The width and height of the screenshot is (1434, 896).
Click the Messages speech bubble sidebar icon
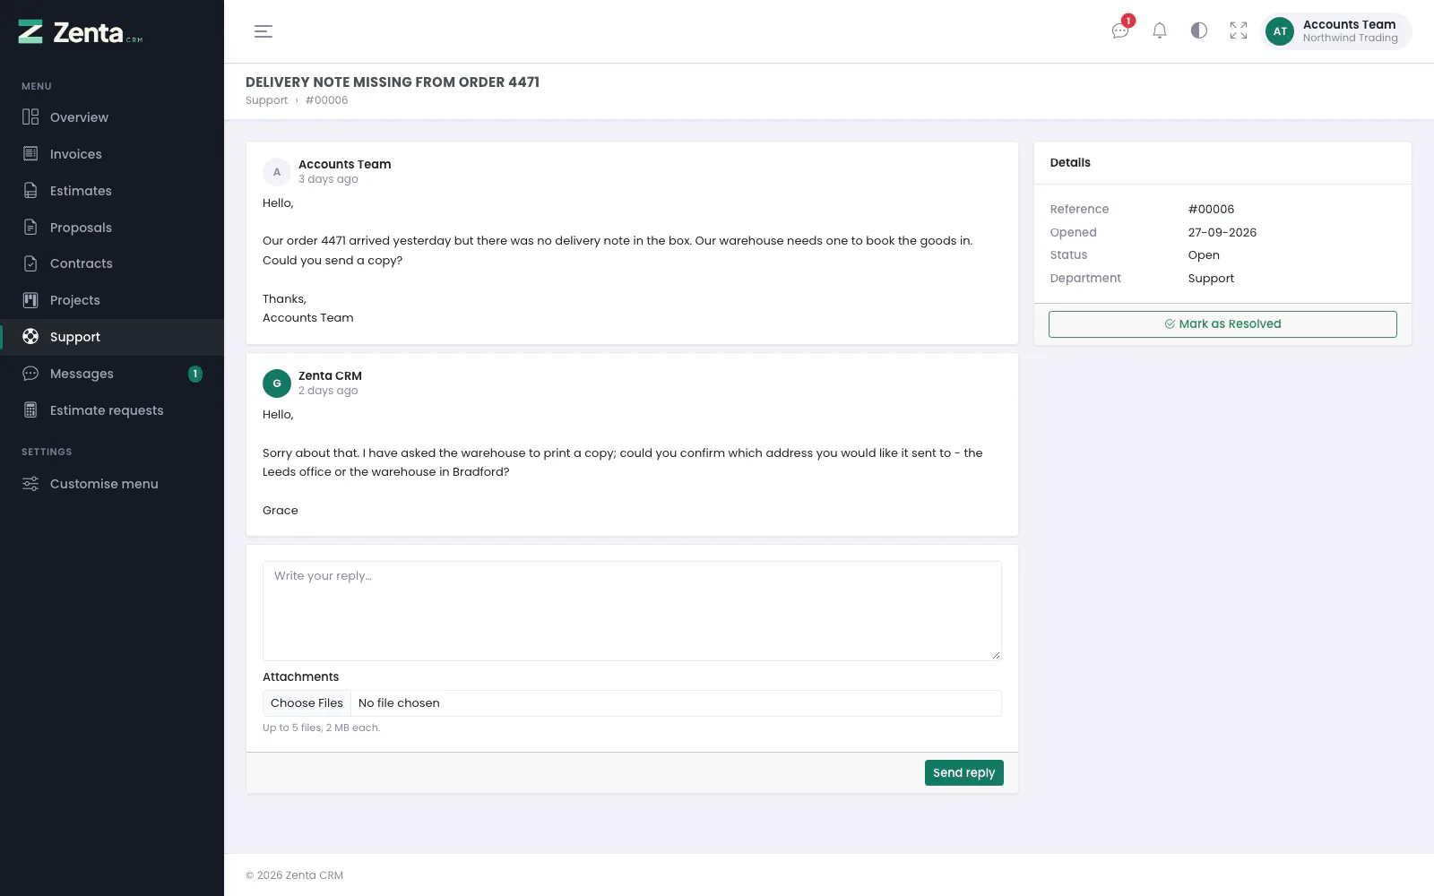point(30,374)
